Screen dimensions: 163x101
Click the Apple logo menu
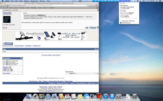click(x=3, y=1)
